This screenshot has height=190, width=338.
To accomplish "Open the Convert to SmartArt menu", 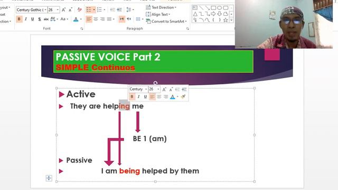I will [166, 21].
